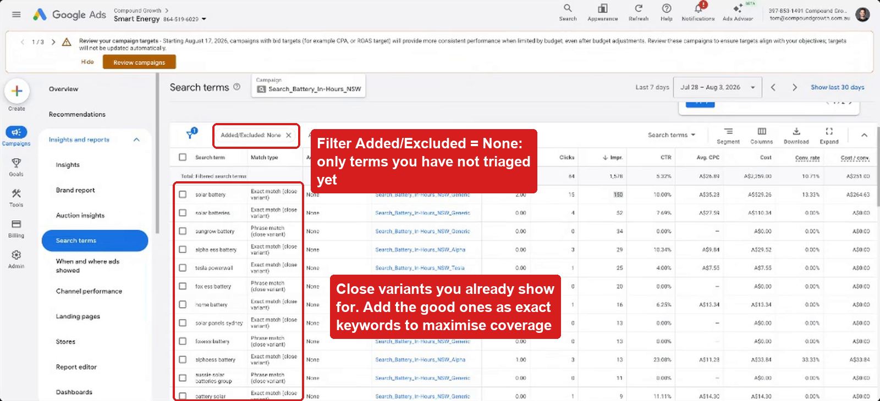Image resolution: width=880 pixels, height=401 pixels.
Task: Open Report editor
Action: (76, 367)
